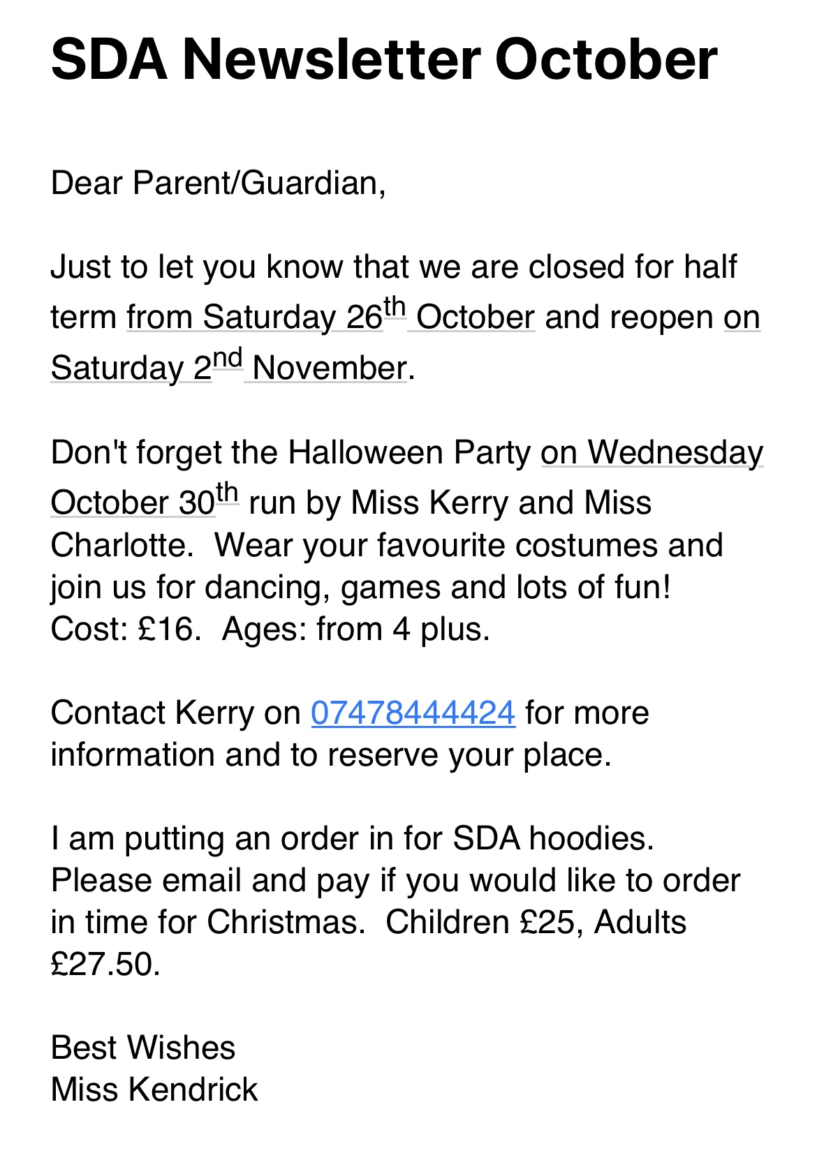Click the word 'Christmas.' in hoodie paragraph
The height and width of the screenshot is (1160, 817).
pos(286,922)
